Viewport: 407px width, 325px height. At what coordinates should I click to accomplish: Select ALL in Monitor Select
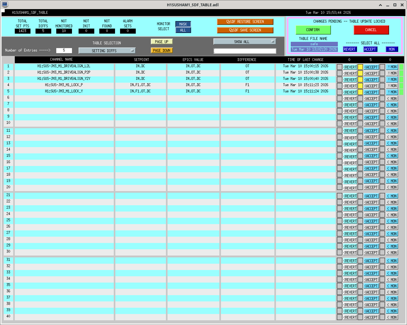(x=183, y=30)
